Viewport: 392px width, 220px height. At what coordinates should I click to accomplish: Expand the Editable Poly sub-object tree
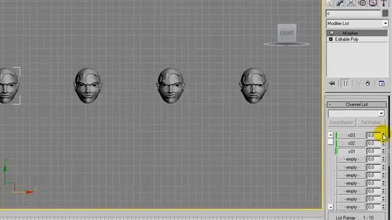[331, 39]
